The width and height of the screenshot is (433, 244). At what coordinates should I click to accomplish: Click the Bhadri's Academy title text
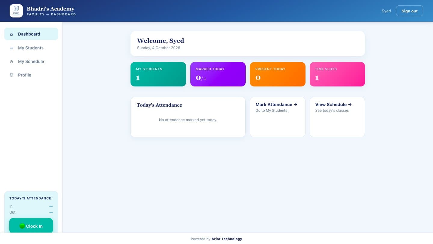[x=51, y=9]
